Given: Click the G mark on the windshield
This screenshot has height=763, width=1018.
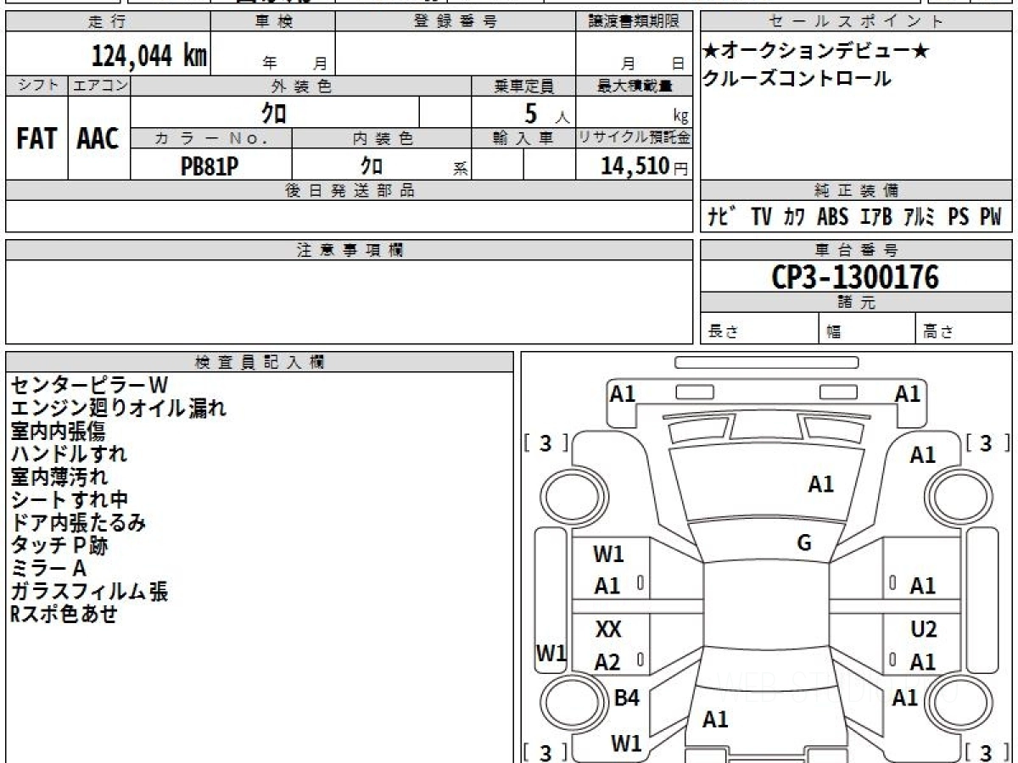Looking at the screenshot, I should pyautogui.click(x=804, y=543).
